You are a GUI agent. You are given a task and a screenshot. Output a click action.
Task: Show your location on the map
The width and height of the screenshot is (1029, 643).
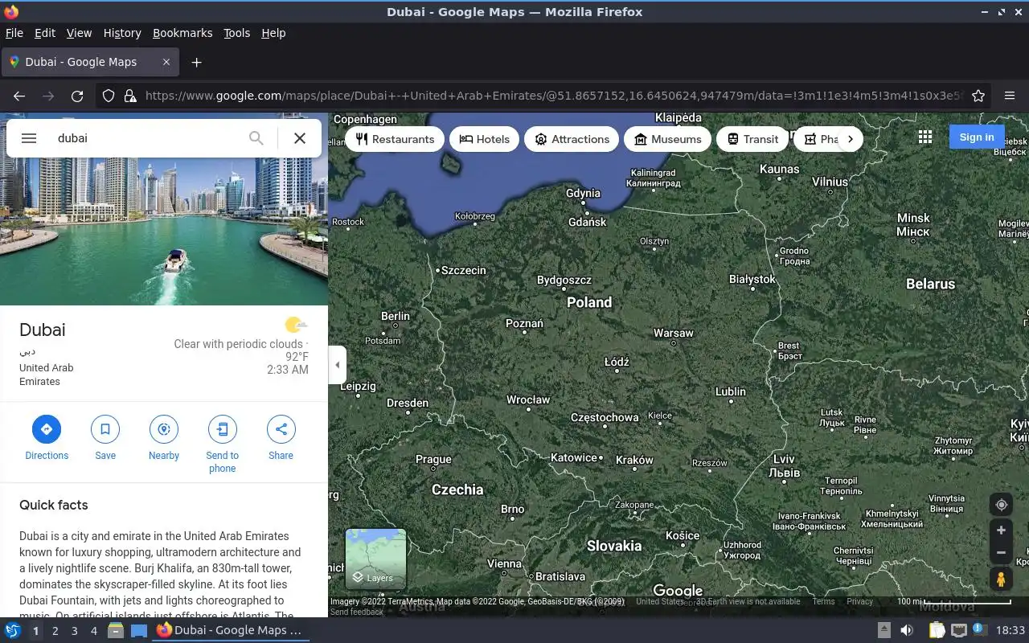pos(1002,505)
